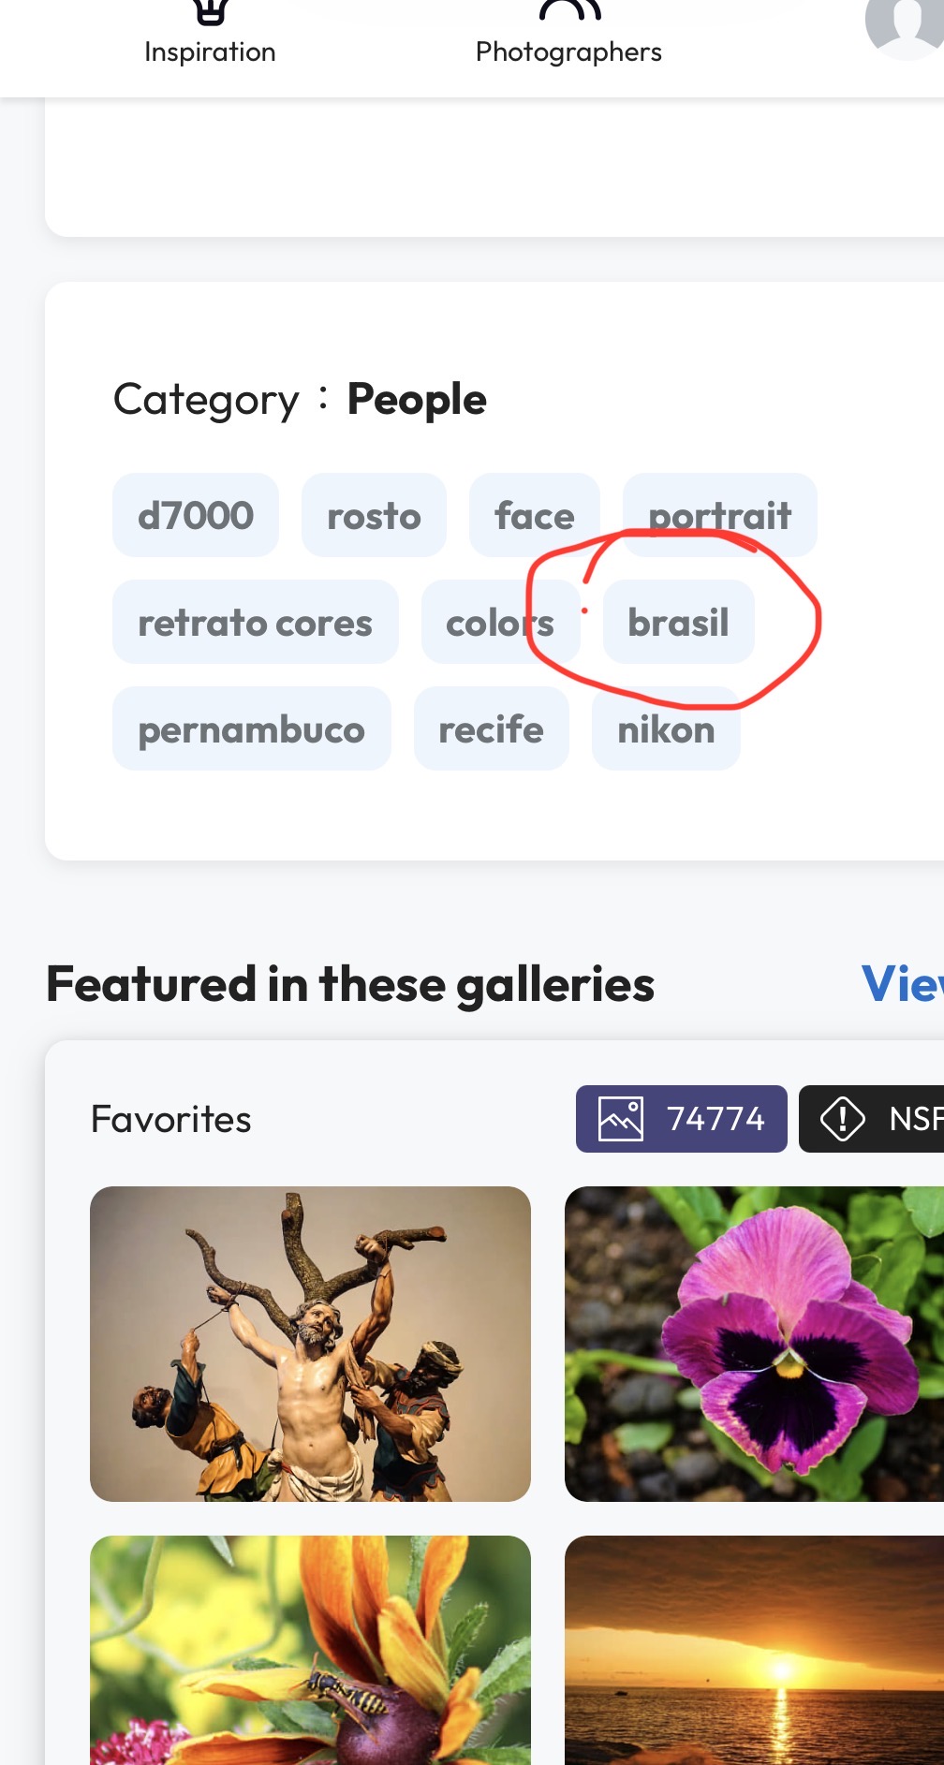Open the pernambuco tag
Screen dimensions: 944x1765
251,729
